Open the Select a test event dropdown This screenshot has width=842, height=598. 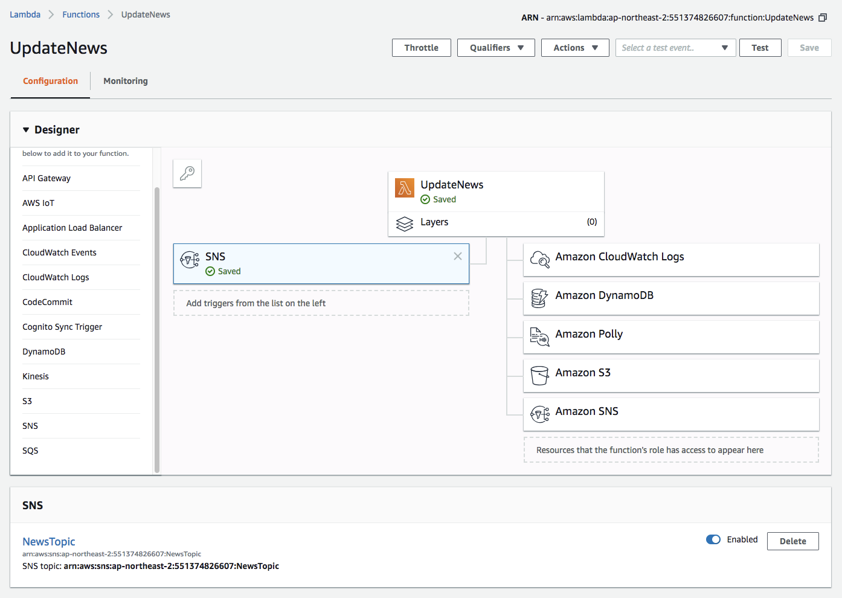tap(675, 48)
